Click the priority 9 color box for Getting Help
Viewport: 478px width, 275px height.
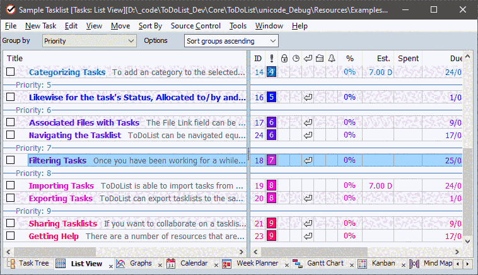271,236
